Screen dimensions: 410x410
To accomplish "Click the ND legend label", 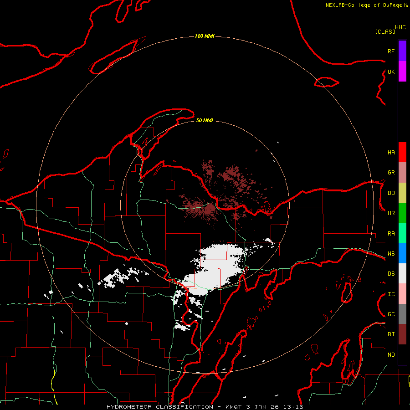I will (391, 355).
